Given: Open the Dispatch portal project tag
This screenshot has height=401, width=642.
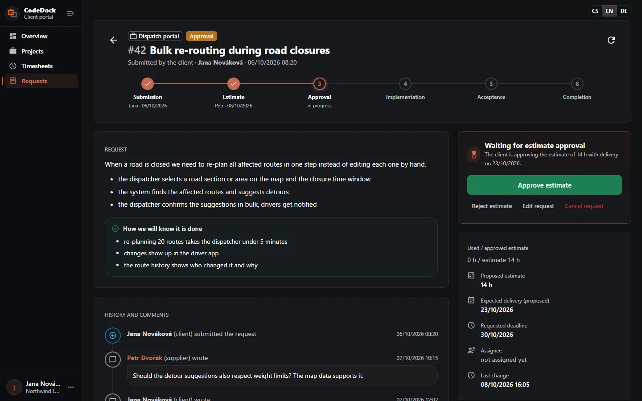Looking at the screenshot, I should [x=155, y=36].
